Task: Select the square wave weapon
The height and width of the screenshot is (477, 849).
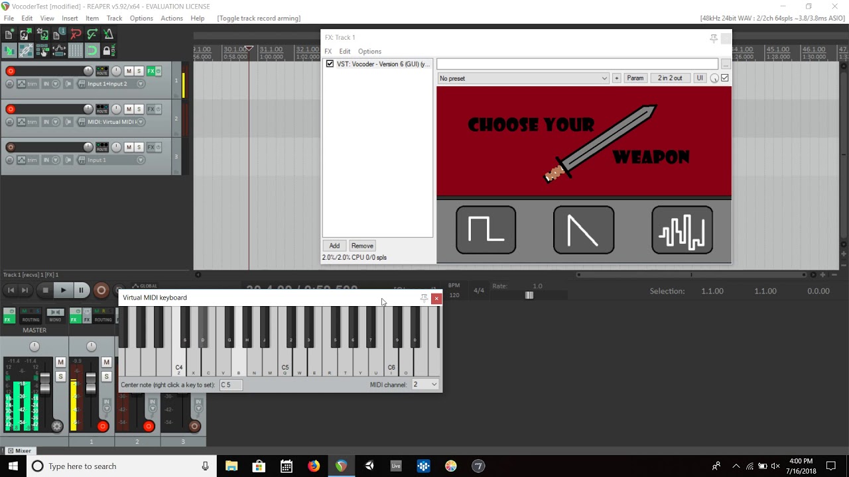Action: tap(486, 230)
